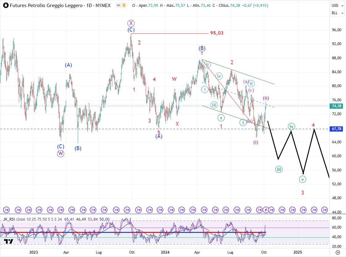This screenshot has width=346, height=257.
Task: Select the circled W wave label
Action: [x=61, y=154]
